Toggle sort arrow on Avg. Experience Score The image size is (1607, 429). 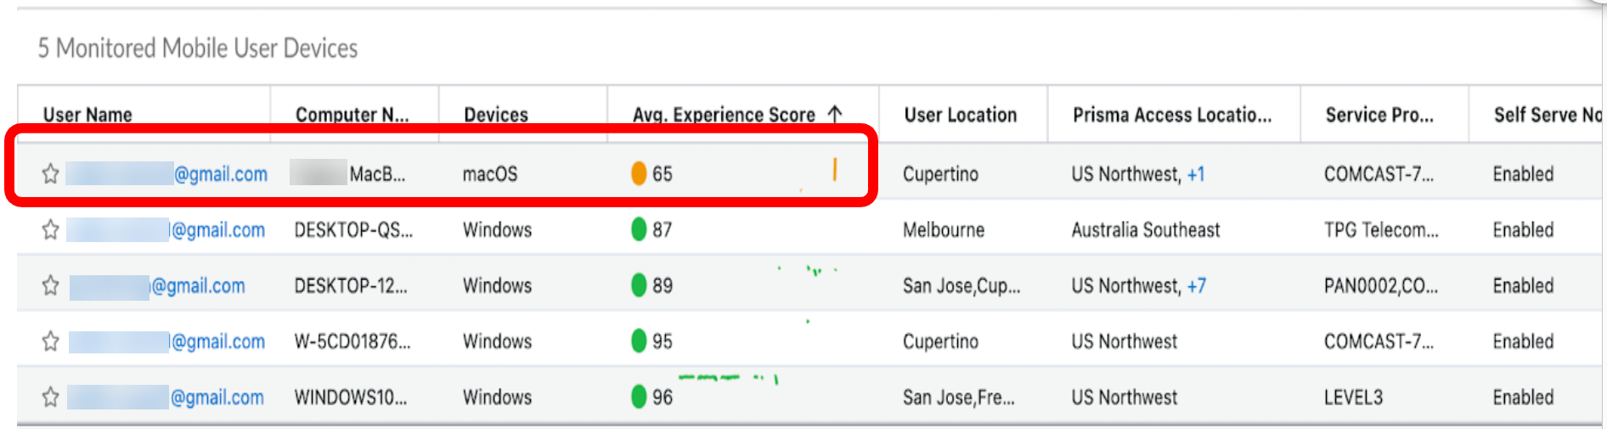point(835,115)
